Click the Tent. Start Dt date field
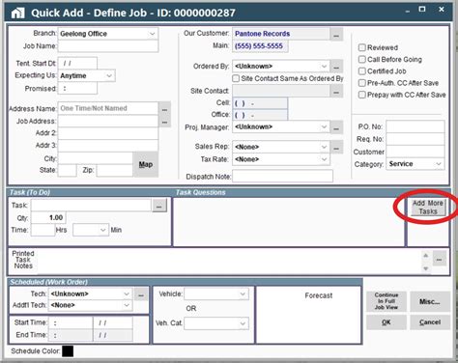 pyautogui.click(x=77, y=64)
